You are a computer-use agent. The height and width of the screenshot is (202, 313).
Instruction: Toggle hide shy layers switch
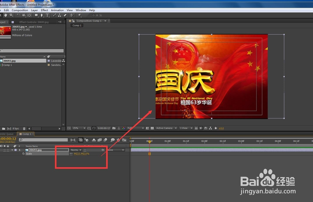(x=94, y=140)
